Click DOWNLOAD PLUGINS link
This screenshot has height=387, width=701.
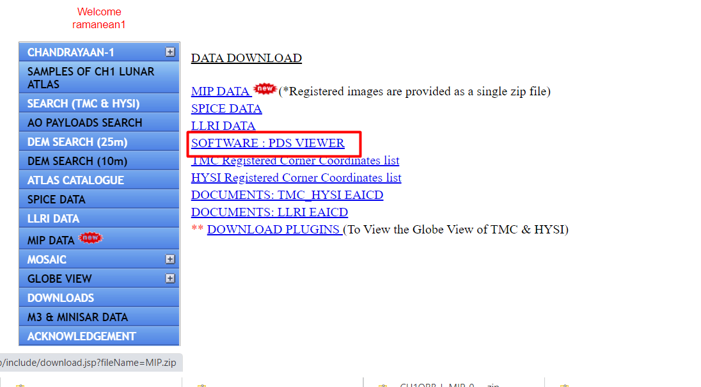[274, 229]
